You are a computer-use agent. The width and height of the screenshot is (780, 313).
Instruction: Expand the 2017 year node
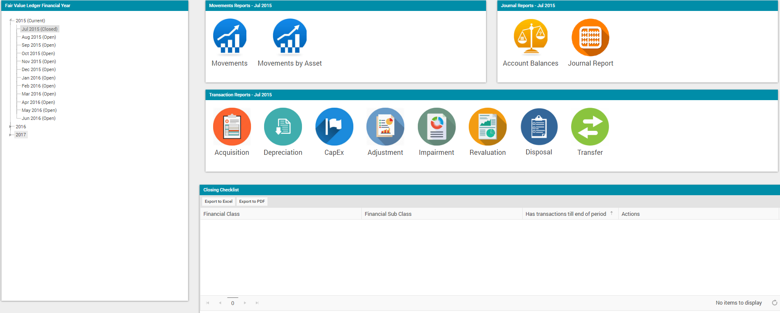coord(11,135)
